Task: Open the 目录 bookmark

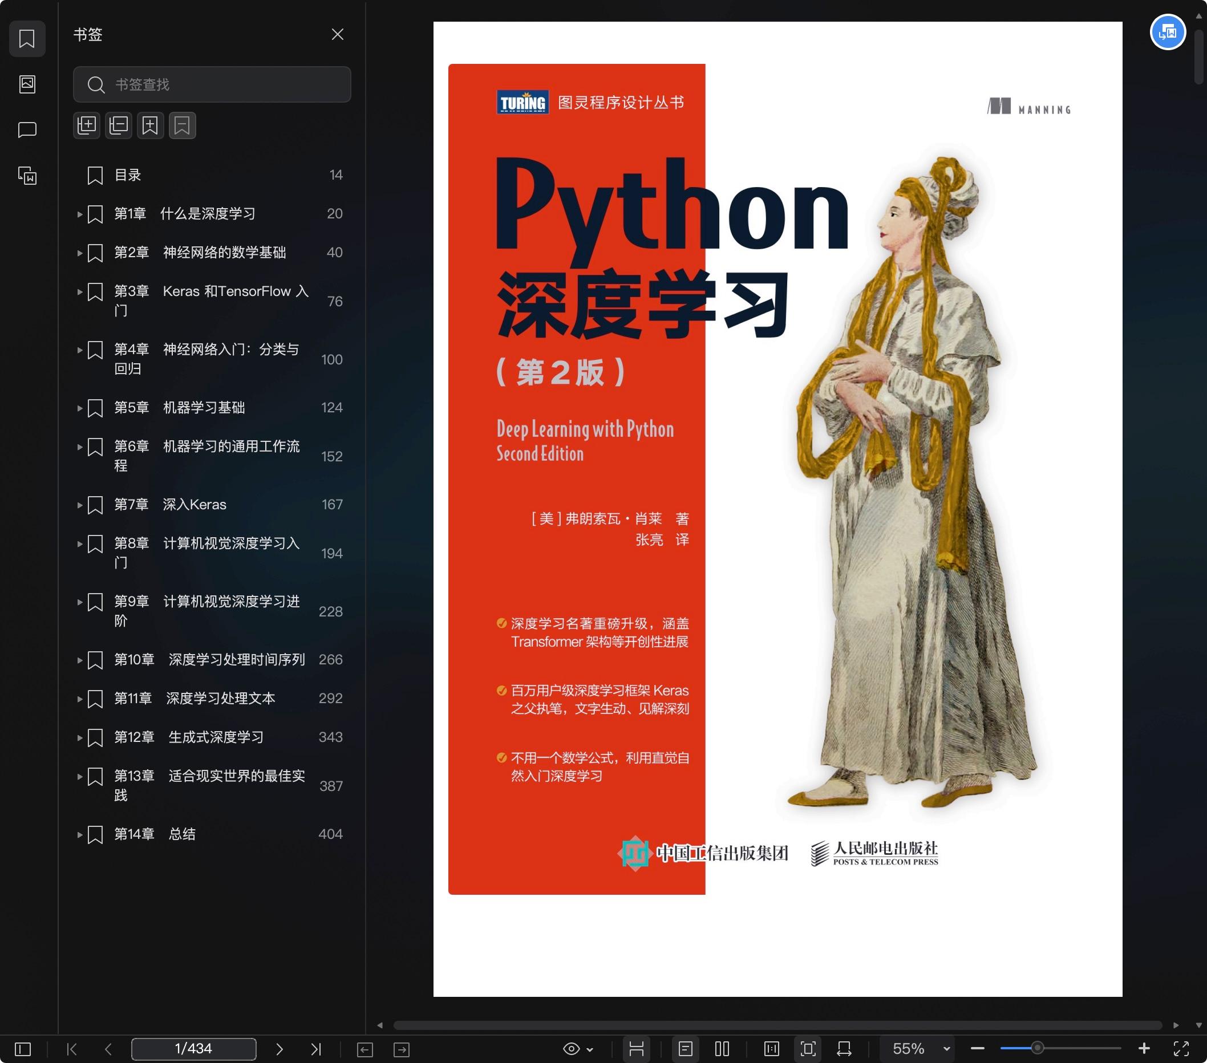Action: (x=212, y=175)
